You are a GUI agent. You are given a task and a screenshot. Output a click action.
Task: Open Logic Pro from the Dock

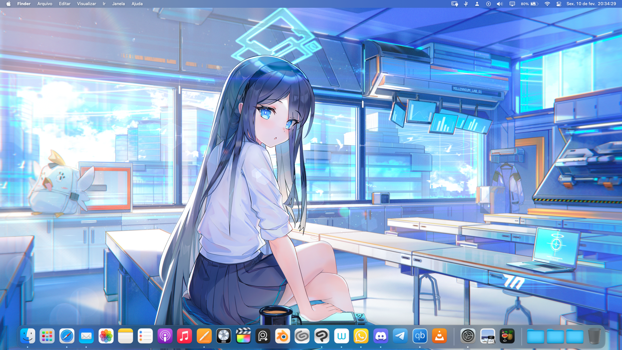224,336
